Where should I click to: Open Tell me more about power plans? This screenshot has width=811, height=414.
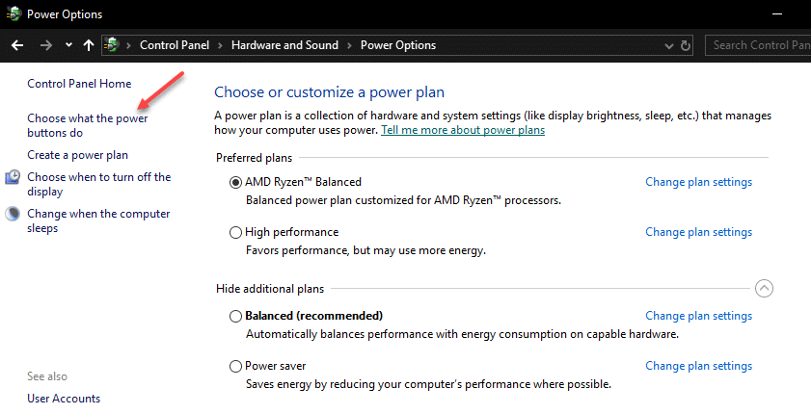point(463,130)
